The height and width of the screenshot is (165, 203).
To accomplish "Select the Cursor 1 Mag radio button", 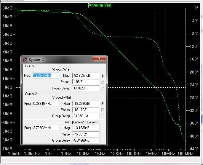I will pos(102,76).
